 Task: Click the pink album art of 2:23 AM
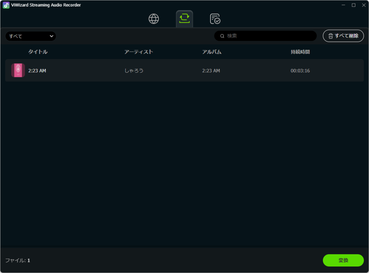(x=18, y=70)
